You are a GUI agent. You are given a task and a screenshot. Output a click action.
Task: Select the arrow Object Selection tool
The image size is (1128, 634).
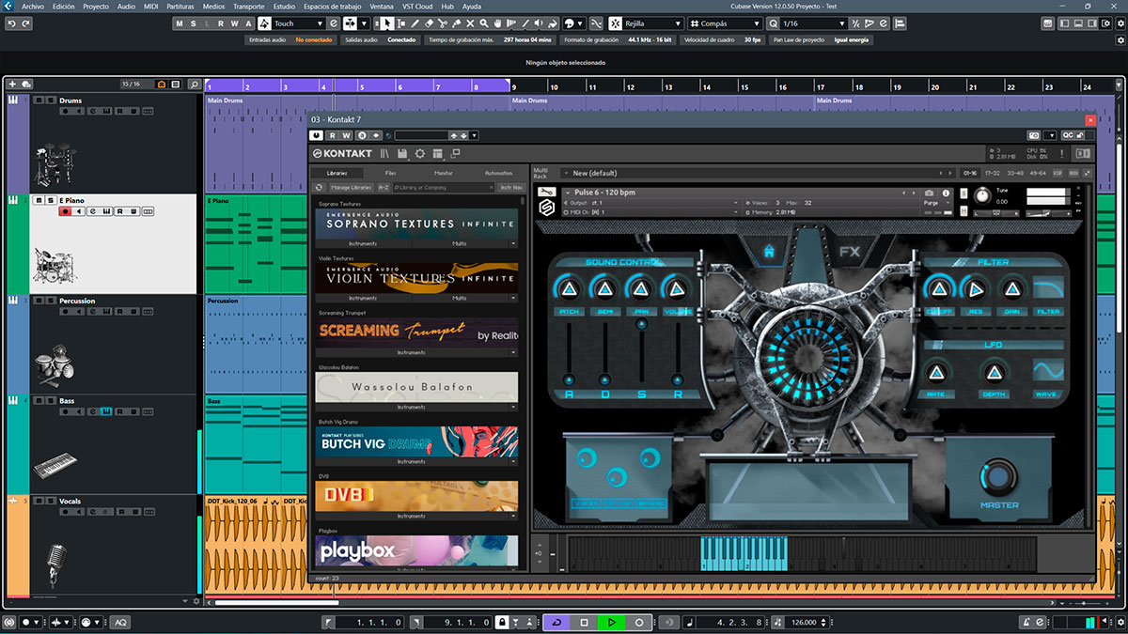pyautogui.click(x=389, y=23)
